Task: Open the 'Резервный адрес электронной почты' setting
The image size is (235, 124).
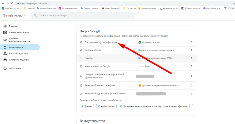Action: (x=136, y=94)
